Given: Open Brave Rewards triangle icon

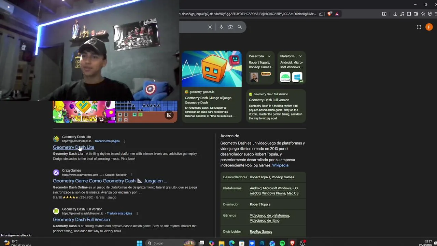Looking at the screenshot, I should (x=337, y=14).
